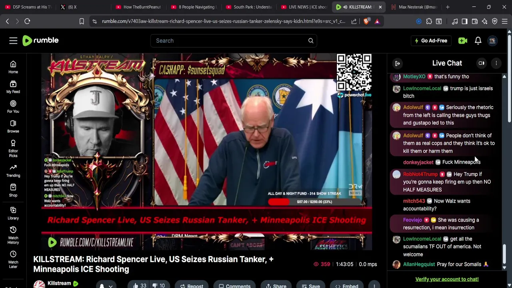The image size is (512, 288).
Task: Open Library in the sidebar
Action: [x=13, y=213]
